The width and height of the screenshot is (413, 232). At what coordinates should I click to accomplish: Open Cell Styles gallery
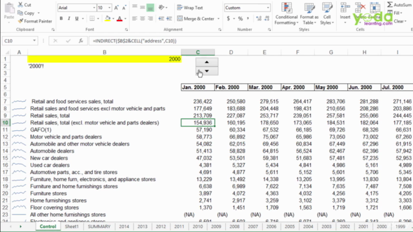pyautogui.click(x=327, y=14)
